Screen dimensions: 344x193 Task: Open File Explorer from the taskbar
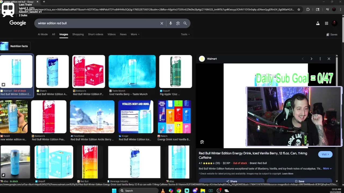(x=203, y=191)
